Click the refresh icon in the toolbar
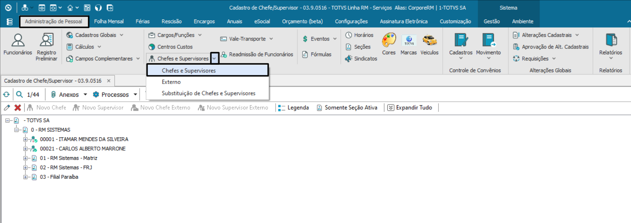Image resolution: width=631 pixels, height=223 pixels. click(x=7, y=94)
